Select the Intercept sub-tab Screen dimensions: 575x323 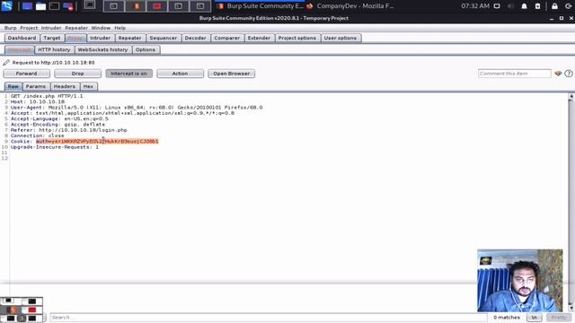pos(19,50)
